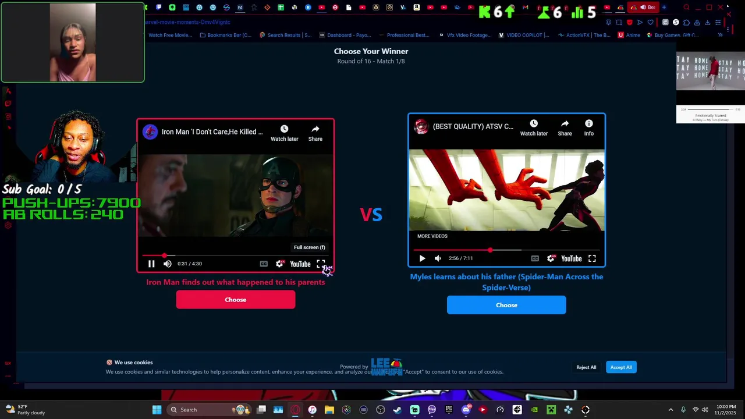Open browser downloads icon

coord(707,22)
